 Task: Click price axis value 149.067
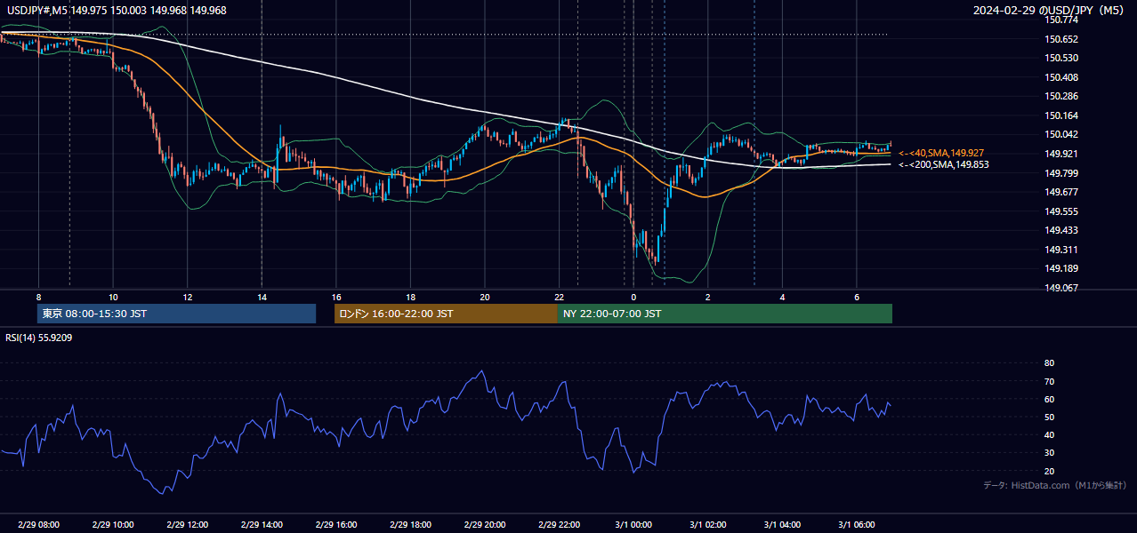pos(1061,288)
